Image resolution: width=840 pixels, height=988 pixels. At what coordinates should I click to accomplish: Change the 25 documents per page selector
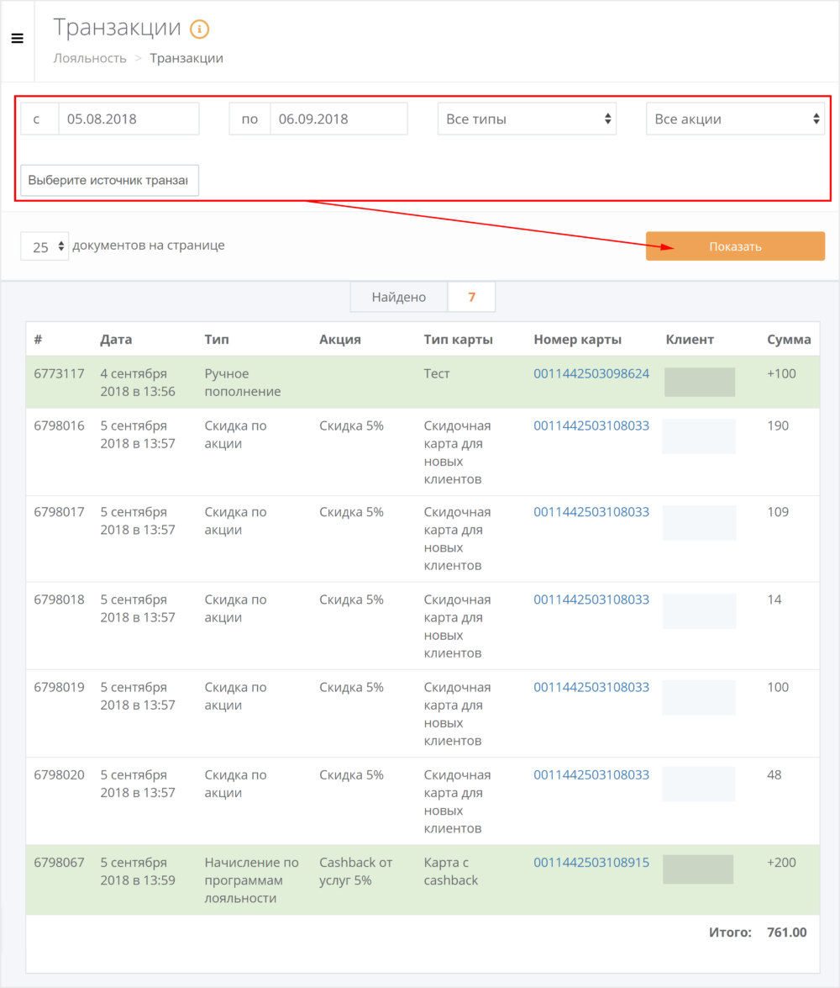tap(45, 246)
